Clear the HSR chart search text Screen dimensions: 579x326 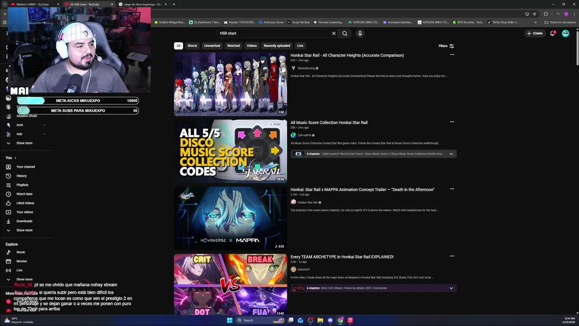(x=334, y=33)
